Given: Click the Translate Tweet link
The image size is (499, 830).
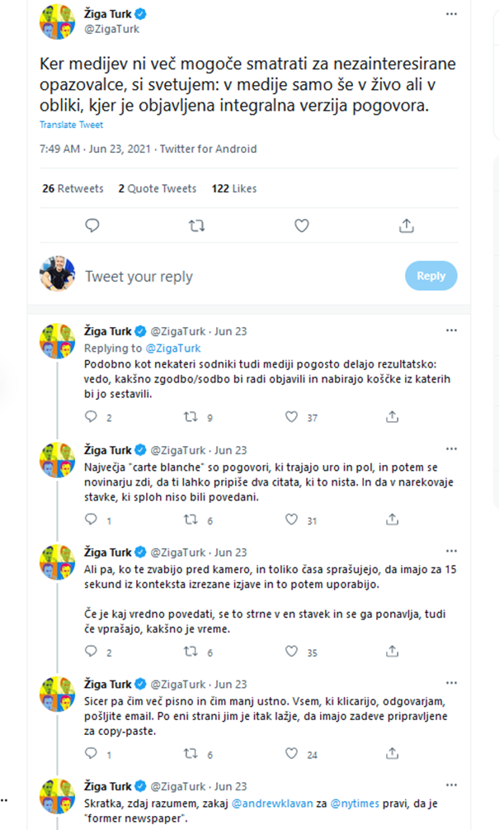Looking at the screenshot, I should [71, 125].
